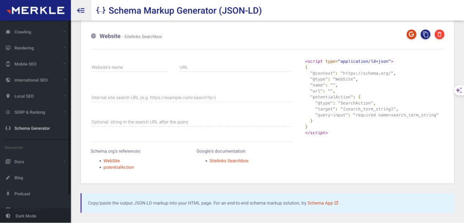Open the Schema Generator menu item
The width and height of the screenshot is (464, 223).
tap(32, 128)
